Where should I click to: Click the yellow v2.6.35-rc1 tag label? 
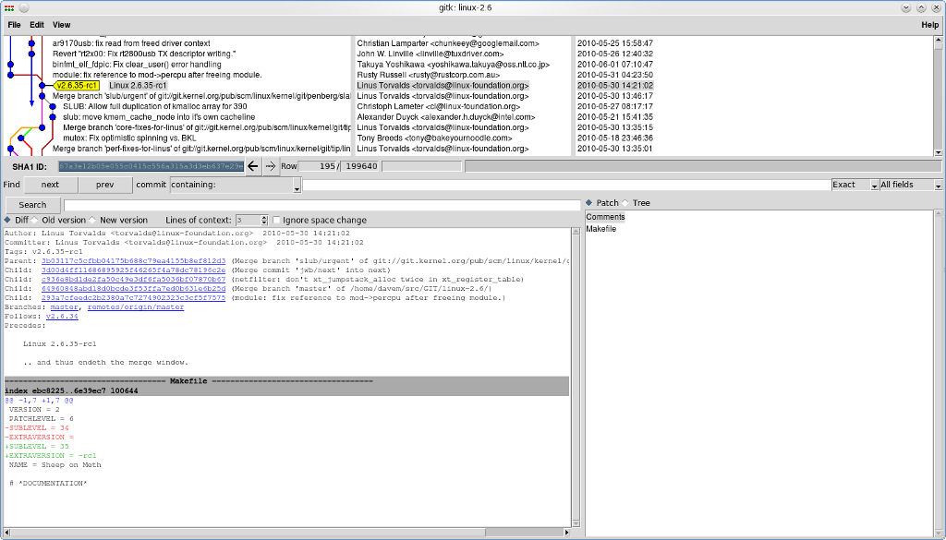(x=78, y=86)
